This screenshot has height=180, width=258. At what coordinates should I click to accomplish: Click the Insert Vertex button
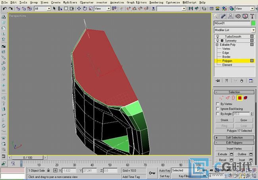tap(234, 149)
